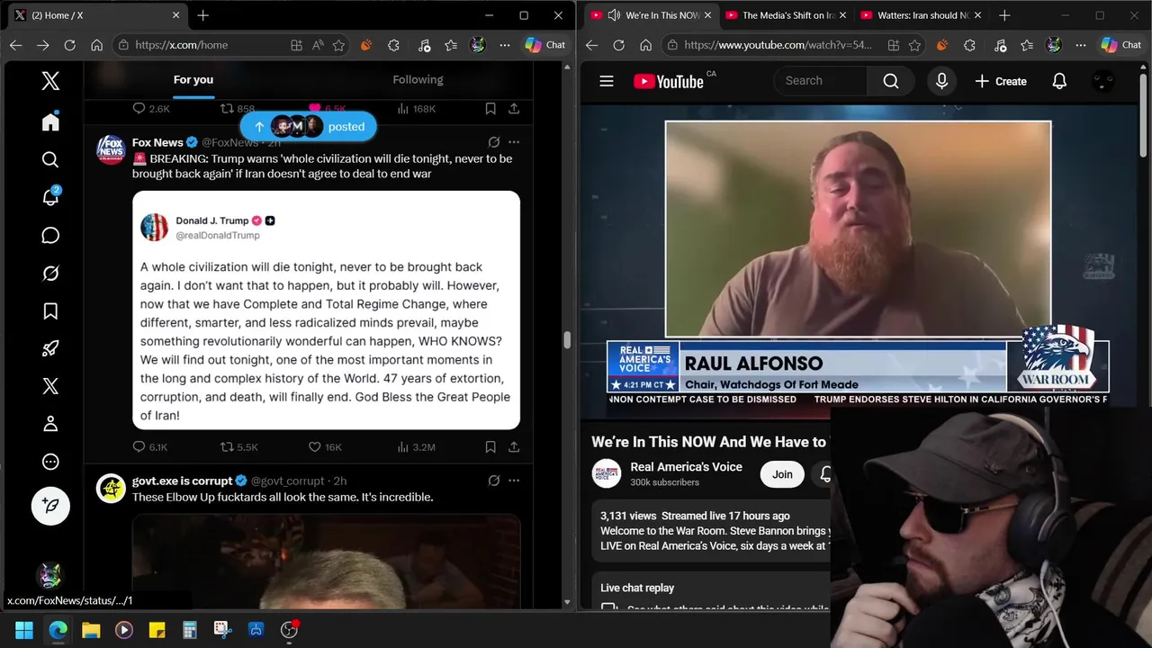Open YouTube account avatar
1152x648 pixels.
1102,81
